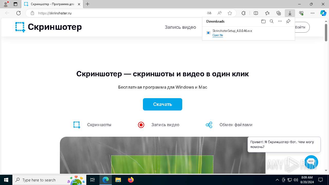Open Task View on taskbar
The height and width of the screenshot is (185, 329).
(x=93, y=180)
